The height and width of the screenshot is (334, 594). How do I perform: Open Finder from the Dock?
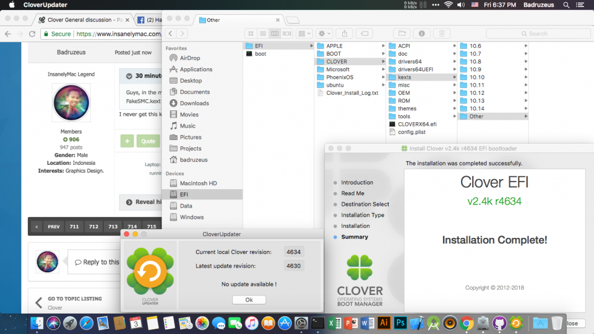coord(37,323)
